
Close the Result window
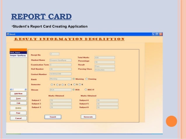[161, 34]
